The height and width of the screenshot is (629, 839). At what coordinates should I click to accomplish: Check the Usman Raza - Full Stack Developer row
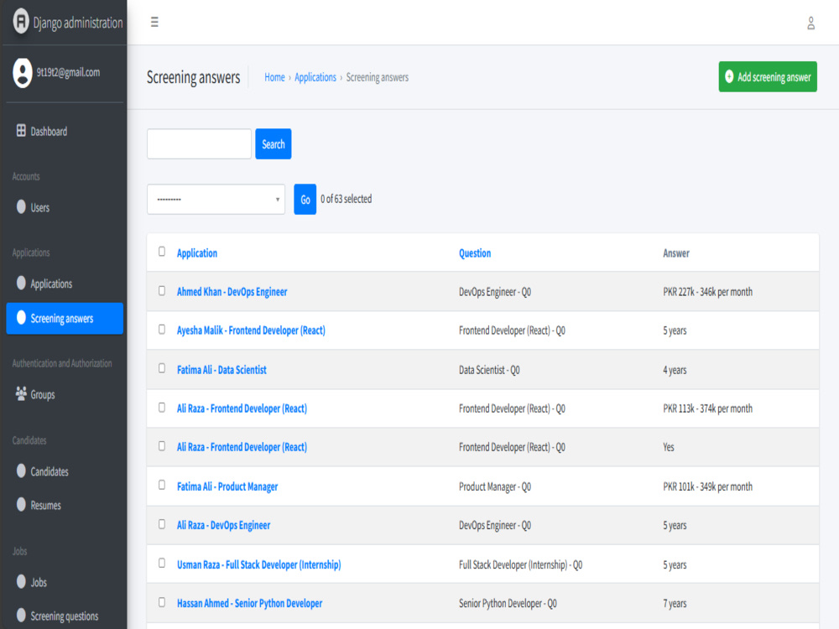coord(162,564)
